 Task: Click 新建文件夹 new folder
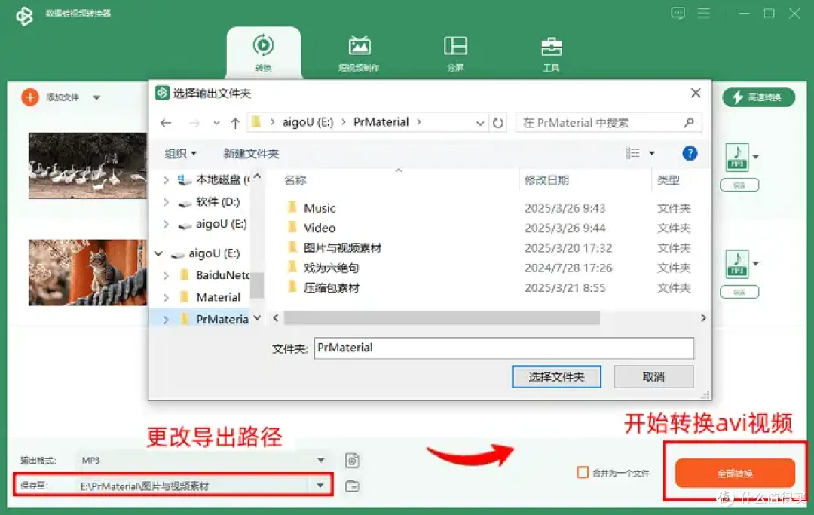pos(251,153)
